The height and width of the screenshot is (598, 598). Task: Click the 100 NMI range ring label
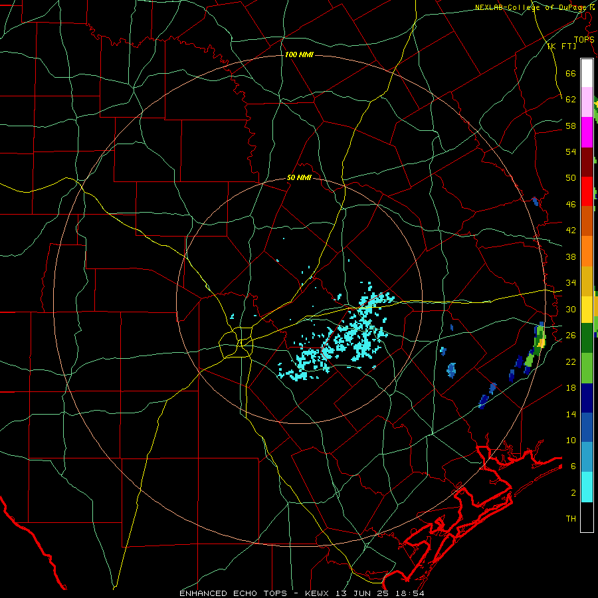click(299, 55)
